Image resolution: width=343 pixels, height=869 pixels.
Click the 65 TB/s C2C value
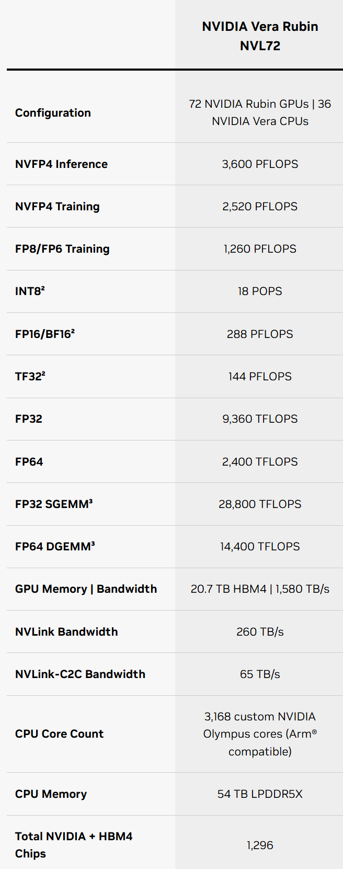(x=260, y=674)
